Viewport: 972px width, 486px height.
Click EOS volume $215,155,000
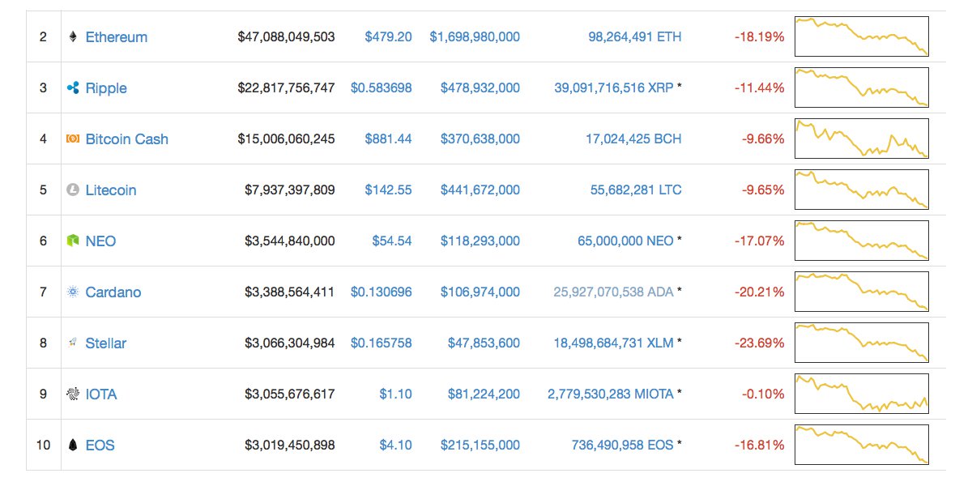(480, 445)
